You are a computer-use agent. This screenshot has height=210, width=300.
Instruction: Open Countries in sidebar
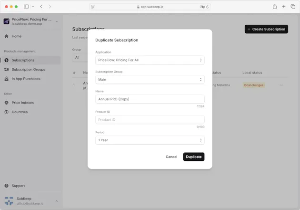(x=30, y=112)
